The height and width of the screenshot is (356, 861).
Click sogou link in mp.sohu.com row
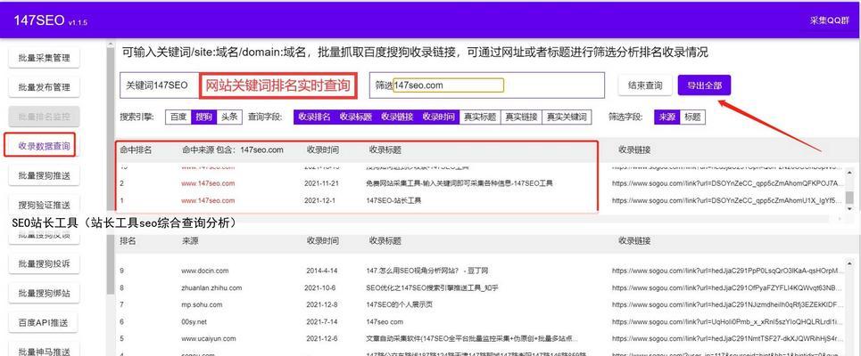tap(726, 304)
